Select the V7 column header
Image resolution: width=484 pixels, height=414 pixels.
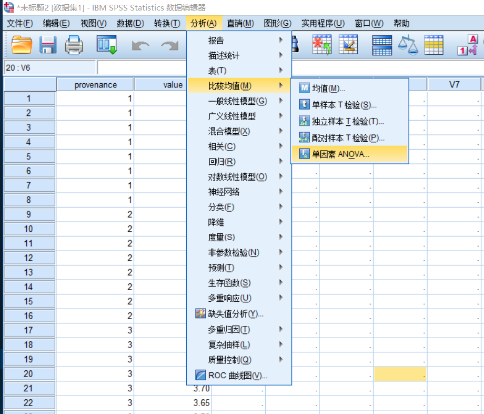[x=454, y=85]
